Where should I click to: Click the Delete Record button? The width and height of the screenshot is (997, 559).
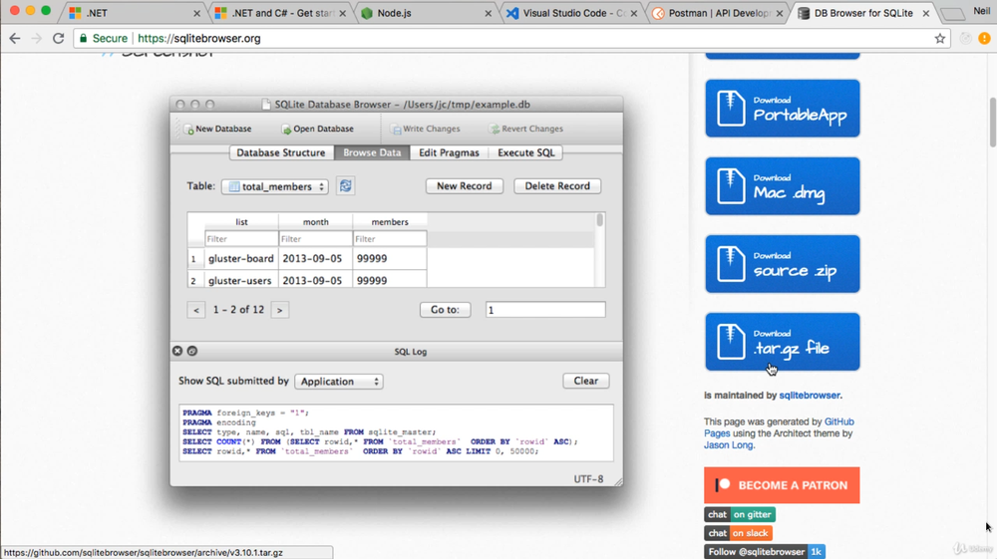click(x=557, y=186)
